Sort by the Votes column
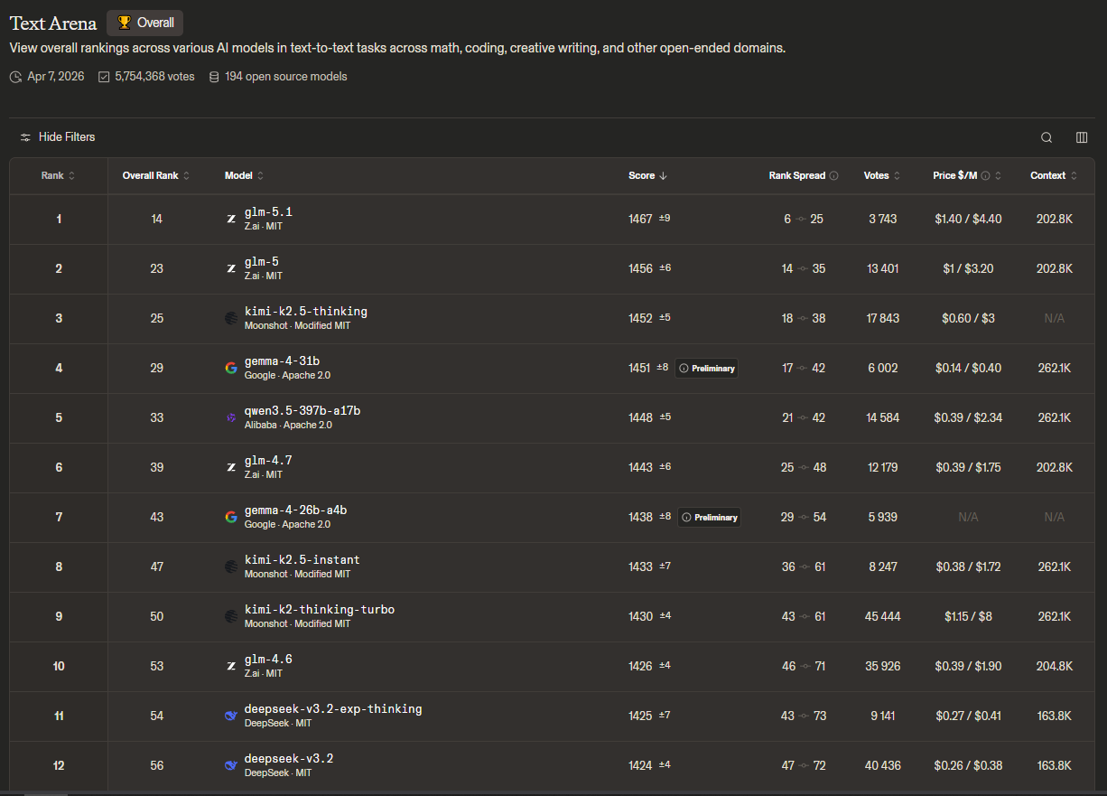The height and width of the screenshot is (796, 1107). click(x=882, y=176)
